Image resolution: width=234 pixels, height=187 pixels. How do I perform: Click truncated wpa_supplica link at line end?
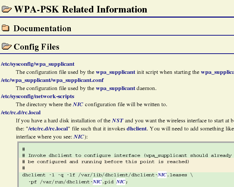[217, 72]
